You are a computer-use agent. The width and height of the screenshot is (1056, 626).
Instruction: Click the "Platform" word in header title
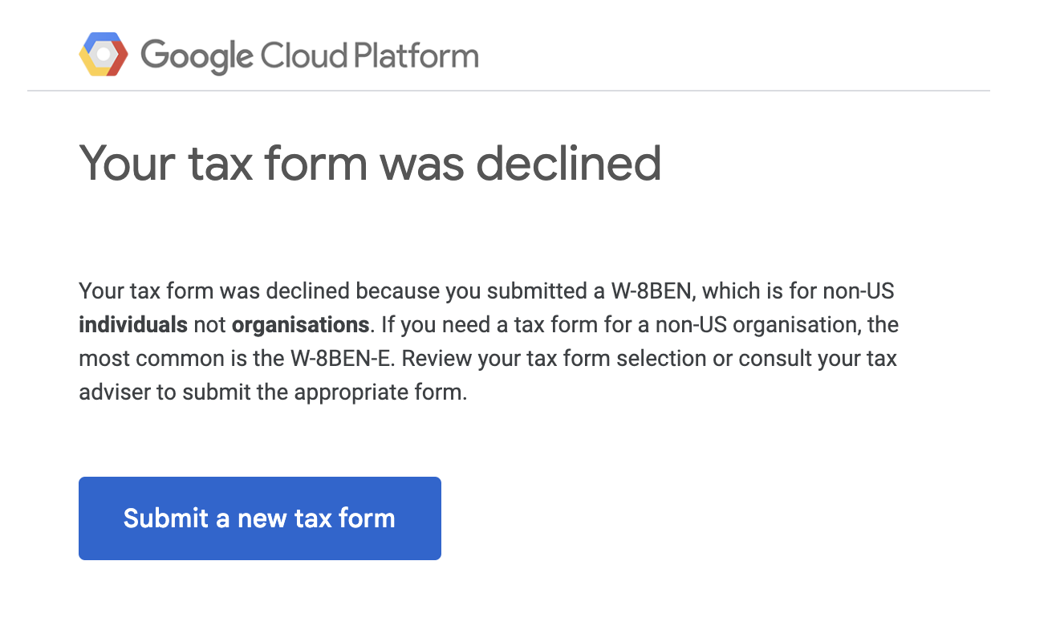(416, 55)
